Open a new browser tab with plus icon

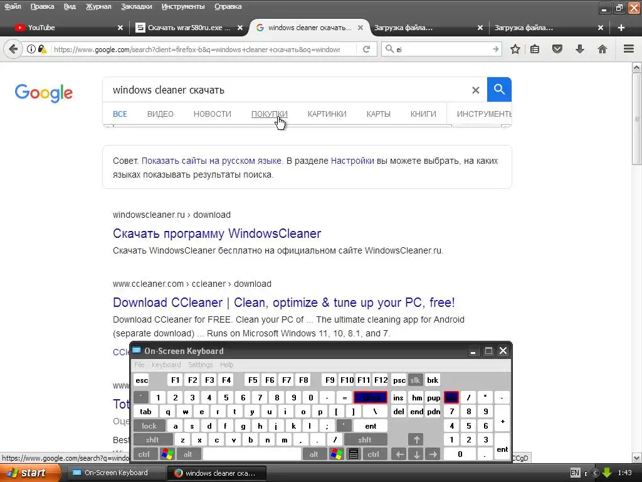(621, 28)
